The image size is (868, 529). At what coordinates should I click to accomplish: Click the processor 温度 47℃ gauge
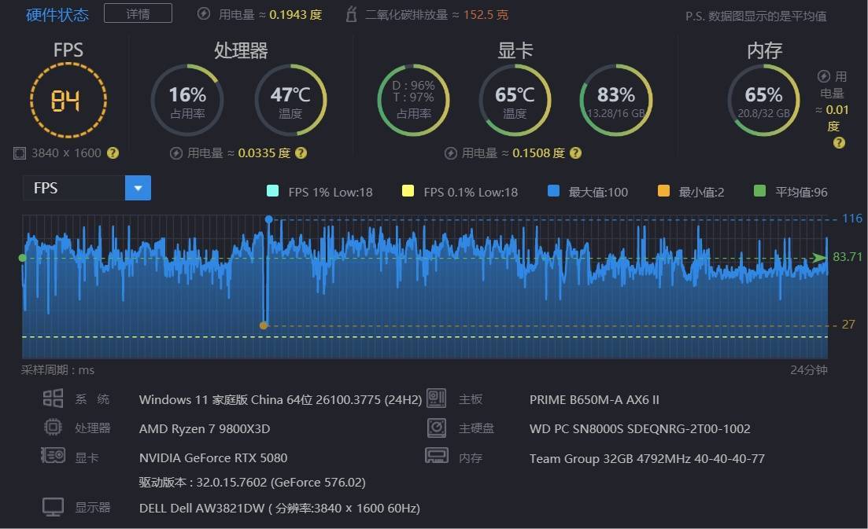tap(290, 100)
